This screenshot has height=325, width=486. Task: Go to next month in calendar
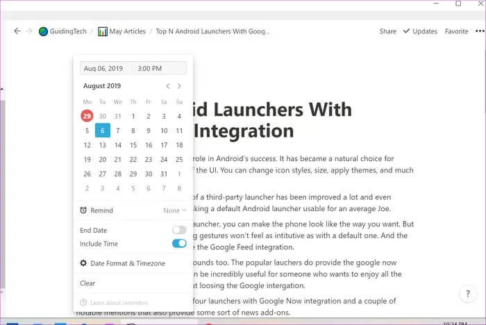179,86
